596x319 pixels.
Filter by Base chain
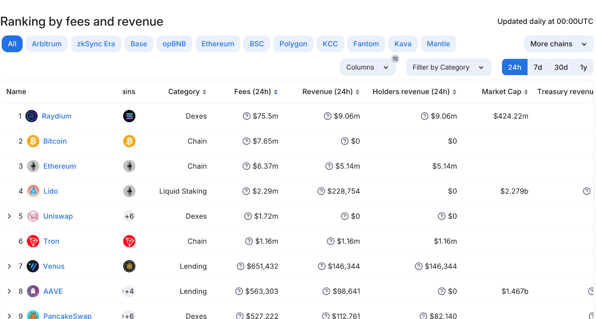point(139,44)
